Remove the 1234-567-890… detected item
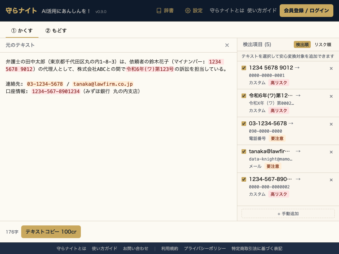 point(331,180)
